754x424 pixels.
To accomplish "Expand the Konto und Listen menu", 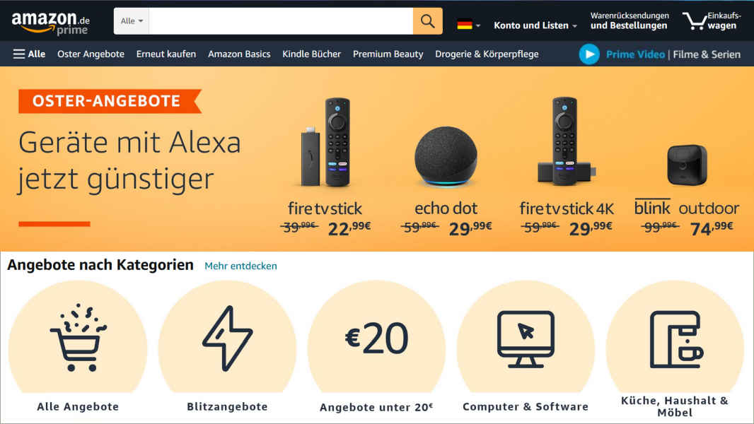I will tap(535, 25).
